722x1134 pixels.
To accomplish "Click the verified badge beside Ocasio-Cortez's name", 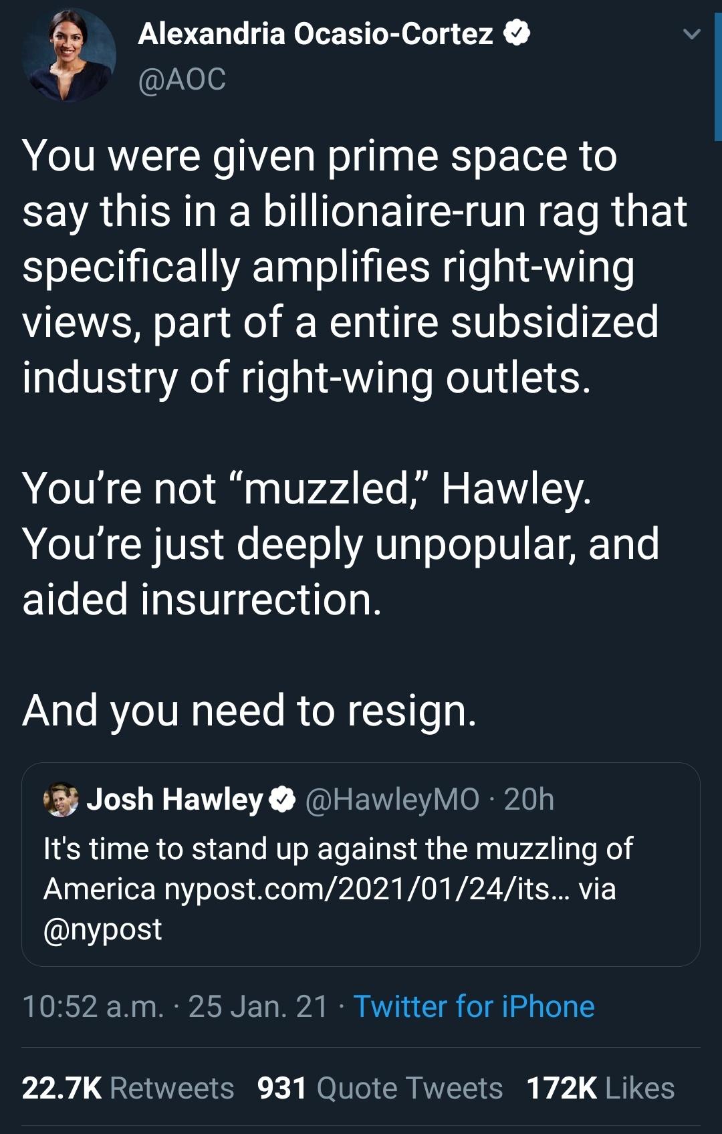I will (x=516, y=33).
